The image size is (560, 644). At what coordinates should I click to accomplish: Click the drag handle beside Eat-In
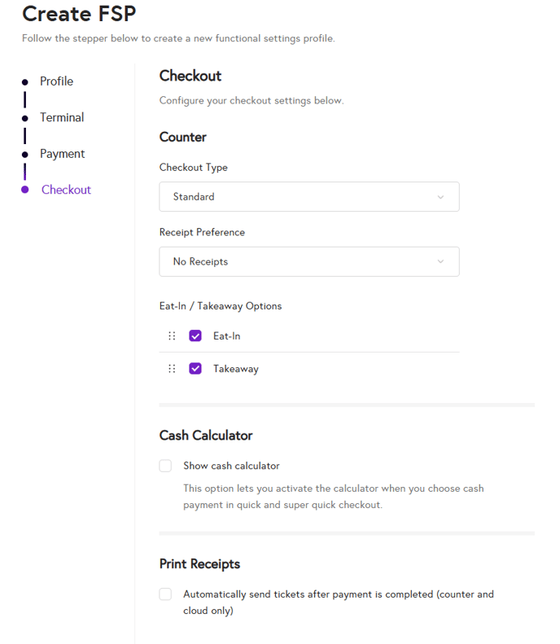(172, 336)
